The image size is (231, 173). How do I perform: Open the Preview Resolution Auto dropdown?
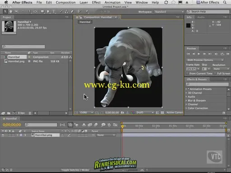pos(221,69)
